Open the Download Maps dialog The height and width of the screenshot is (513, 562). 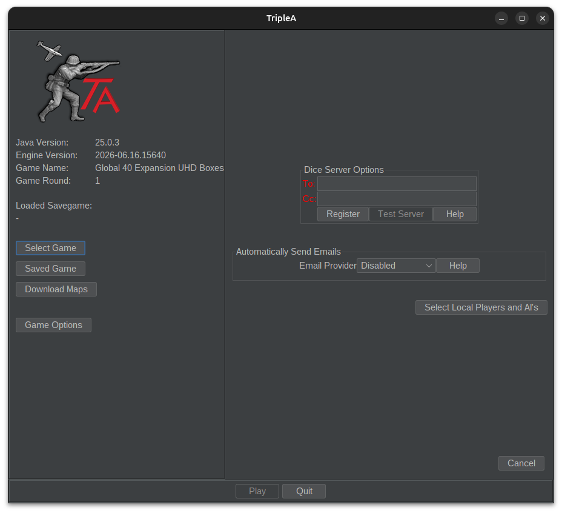[x=56, y=289]
